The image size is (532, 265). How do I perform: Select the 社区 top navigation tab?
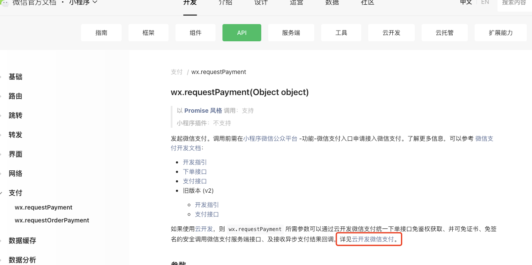pos(367,3)
